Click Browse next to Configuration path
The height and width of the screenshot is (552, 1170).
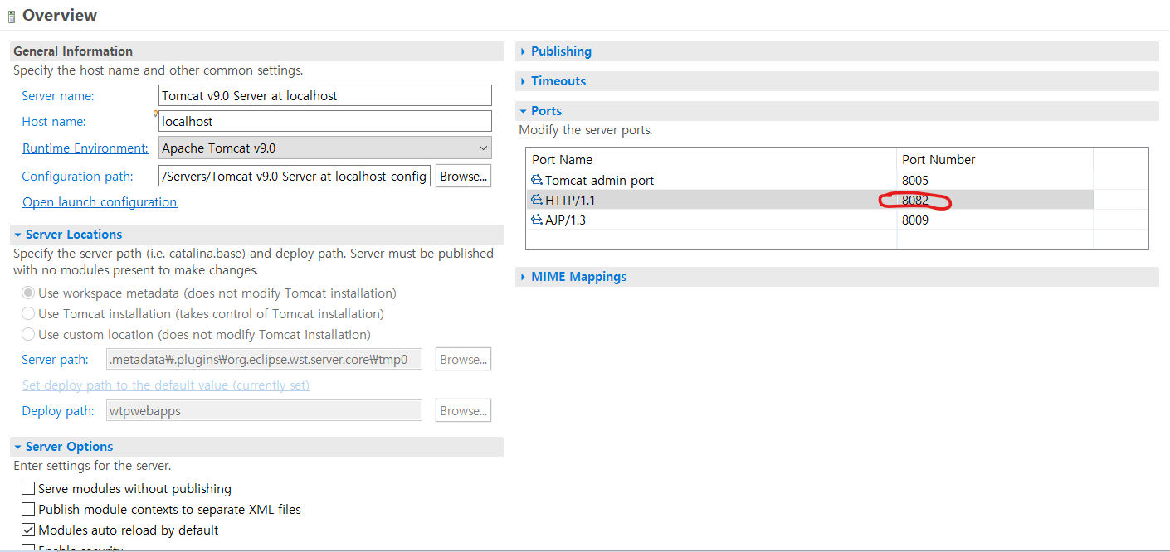[463, 176]
